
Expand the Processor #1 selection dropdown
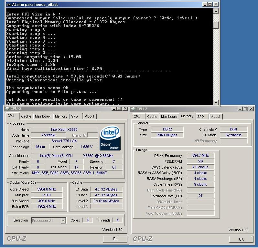tap(63, 221)
